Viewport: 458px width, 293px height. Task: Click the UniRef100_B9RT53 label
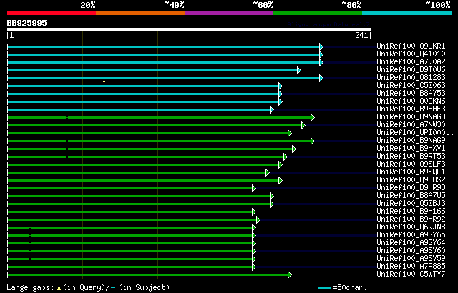pyautogui.click(x=411, y=157)
